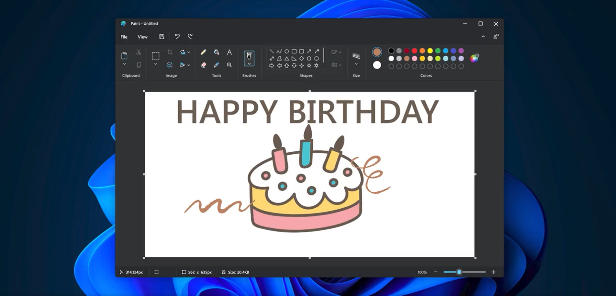
Task: Click the Copy icon below scissors
Action: click(139, 65)
